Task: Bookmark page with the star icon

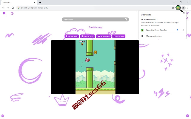Action: (173, 8)
